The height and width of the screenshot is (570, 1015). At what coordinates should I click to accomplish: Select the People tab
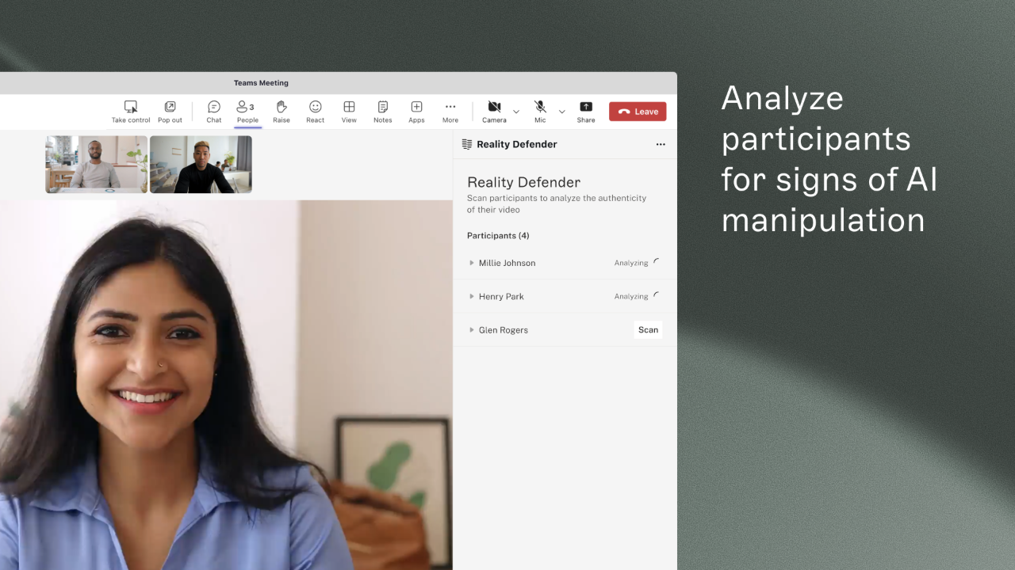(247, 112)
